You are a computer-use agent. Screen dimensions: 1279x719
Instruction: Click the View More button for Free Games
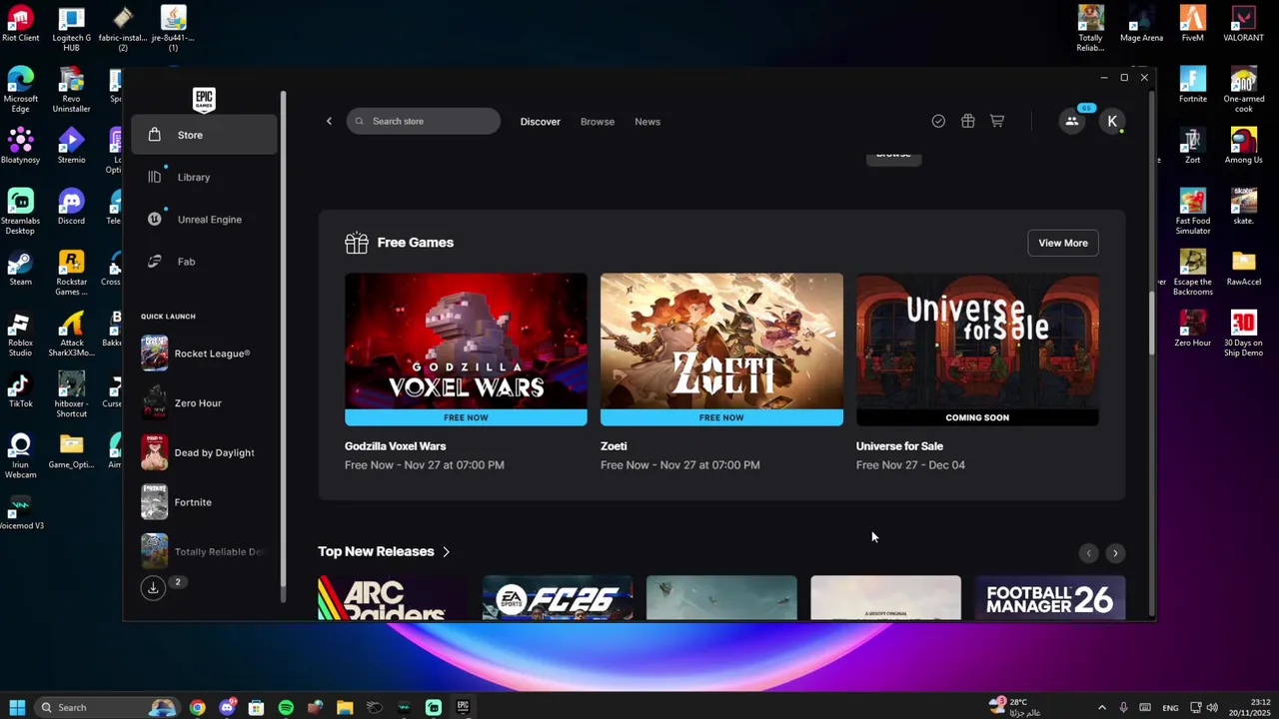[x=1063, y=243]
